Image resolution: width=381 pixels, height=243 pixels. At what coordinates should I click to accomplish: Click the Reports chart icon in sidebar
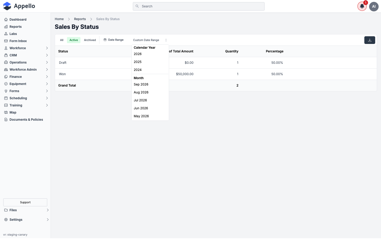tap(6, 27)
